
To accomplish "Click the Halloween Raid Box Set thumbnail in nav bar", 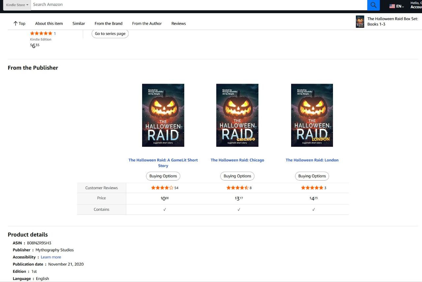I will 360,21.
